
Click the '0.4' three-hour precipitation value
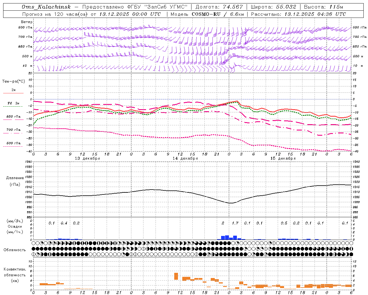(64, 223)
